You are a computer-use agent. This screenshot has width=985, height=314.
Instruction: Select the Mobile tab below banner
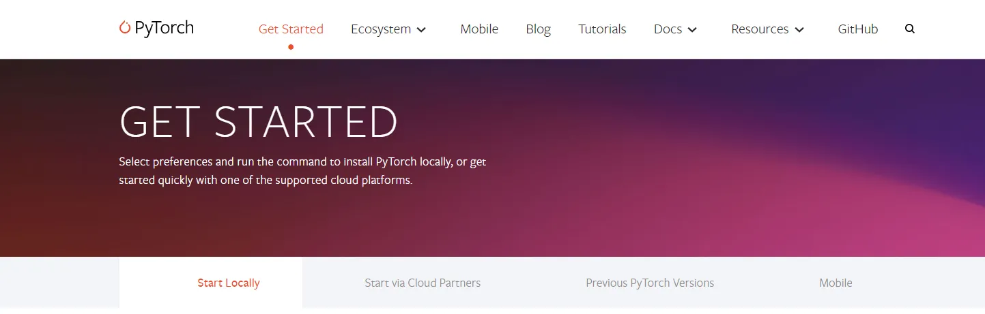pos(836,283)
